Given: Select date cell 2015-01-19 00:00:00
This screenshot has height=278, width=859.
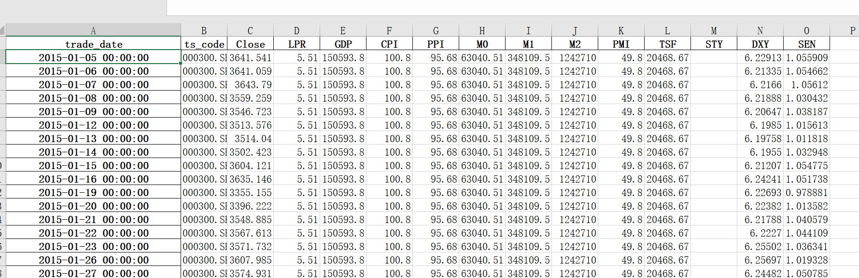Looking at the screenshot, I should tap(93, 192).
